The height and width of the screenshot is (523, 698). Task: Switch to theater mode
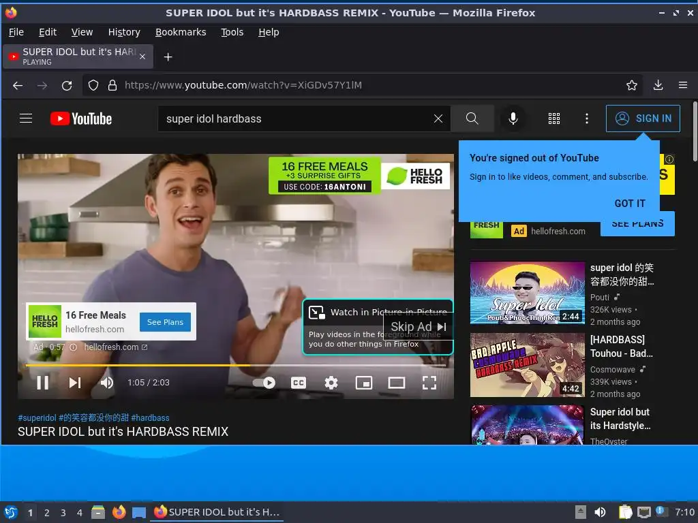pos(396,383)
